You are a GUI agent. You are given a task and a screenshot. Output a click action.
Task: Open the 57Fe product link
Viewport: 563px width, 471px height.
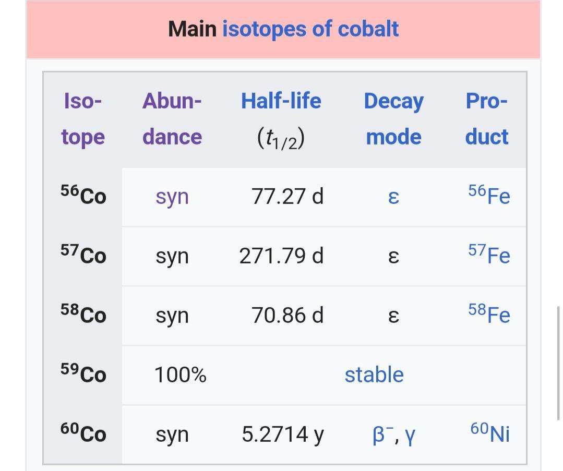point(489,255)
